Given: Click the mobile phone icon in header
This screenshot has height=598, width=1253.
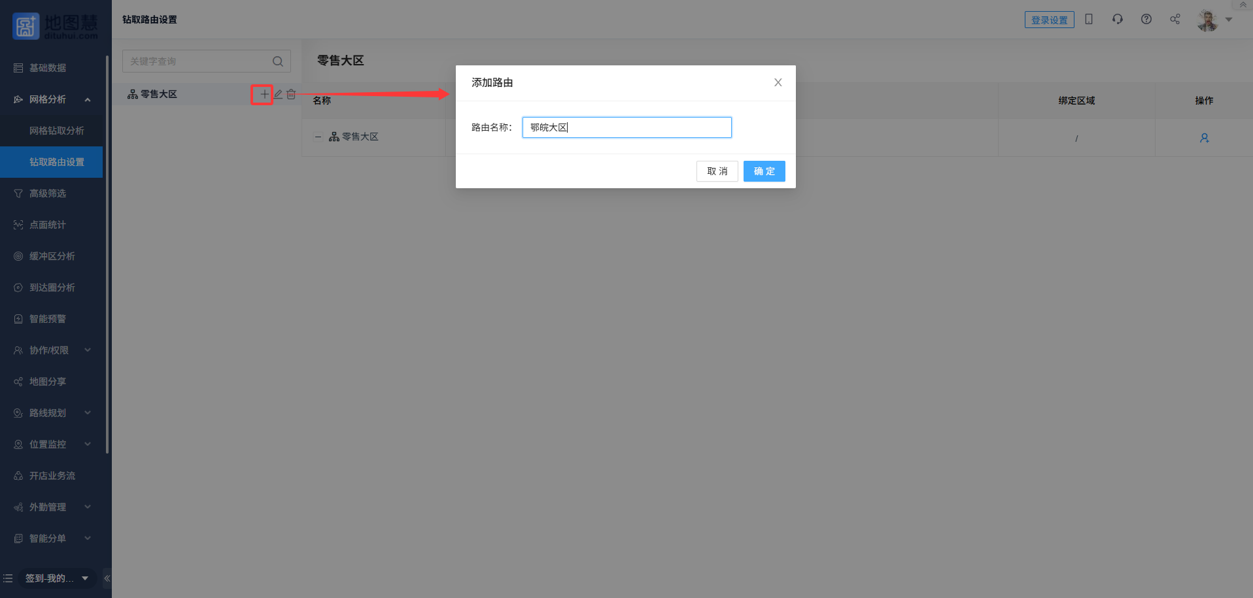Looking at the screenshot, I should [1089, 20].
